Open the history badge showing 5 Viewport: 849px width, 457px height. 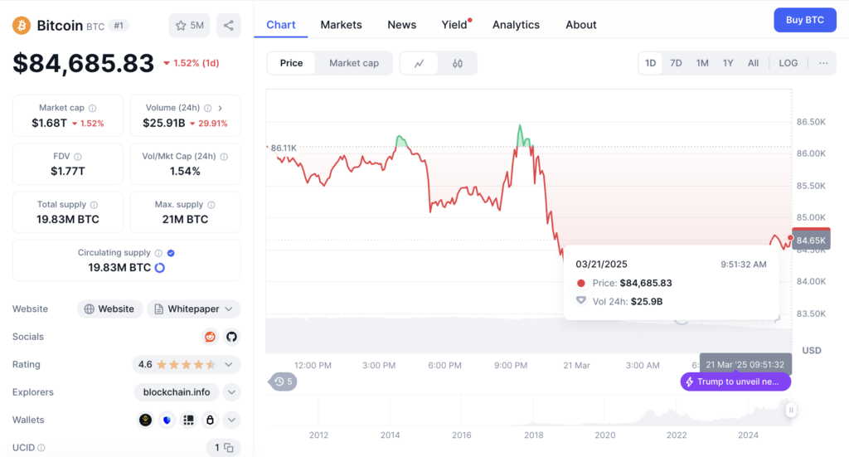pos(284,382)
